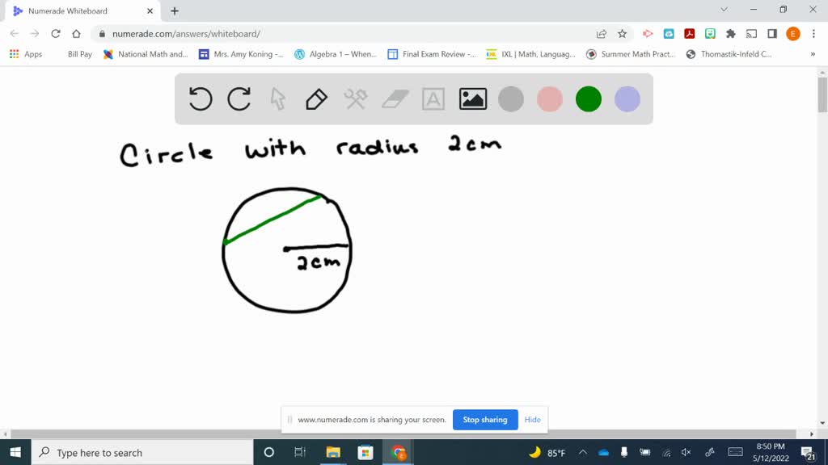Screen dimensions: 828x465
Task: Bookmark the page with the star icon
Action: 623,35
